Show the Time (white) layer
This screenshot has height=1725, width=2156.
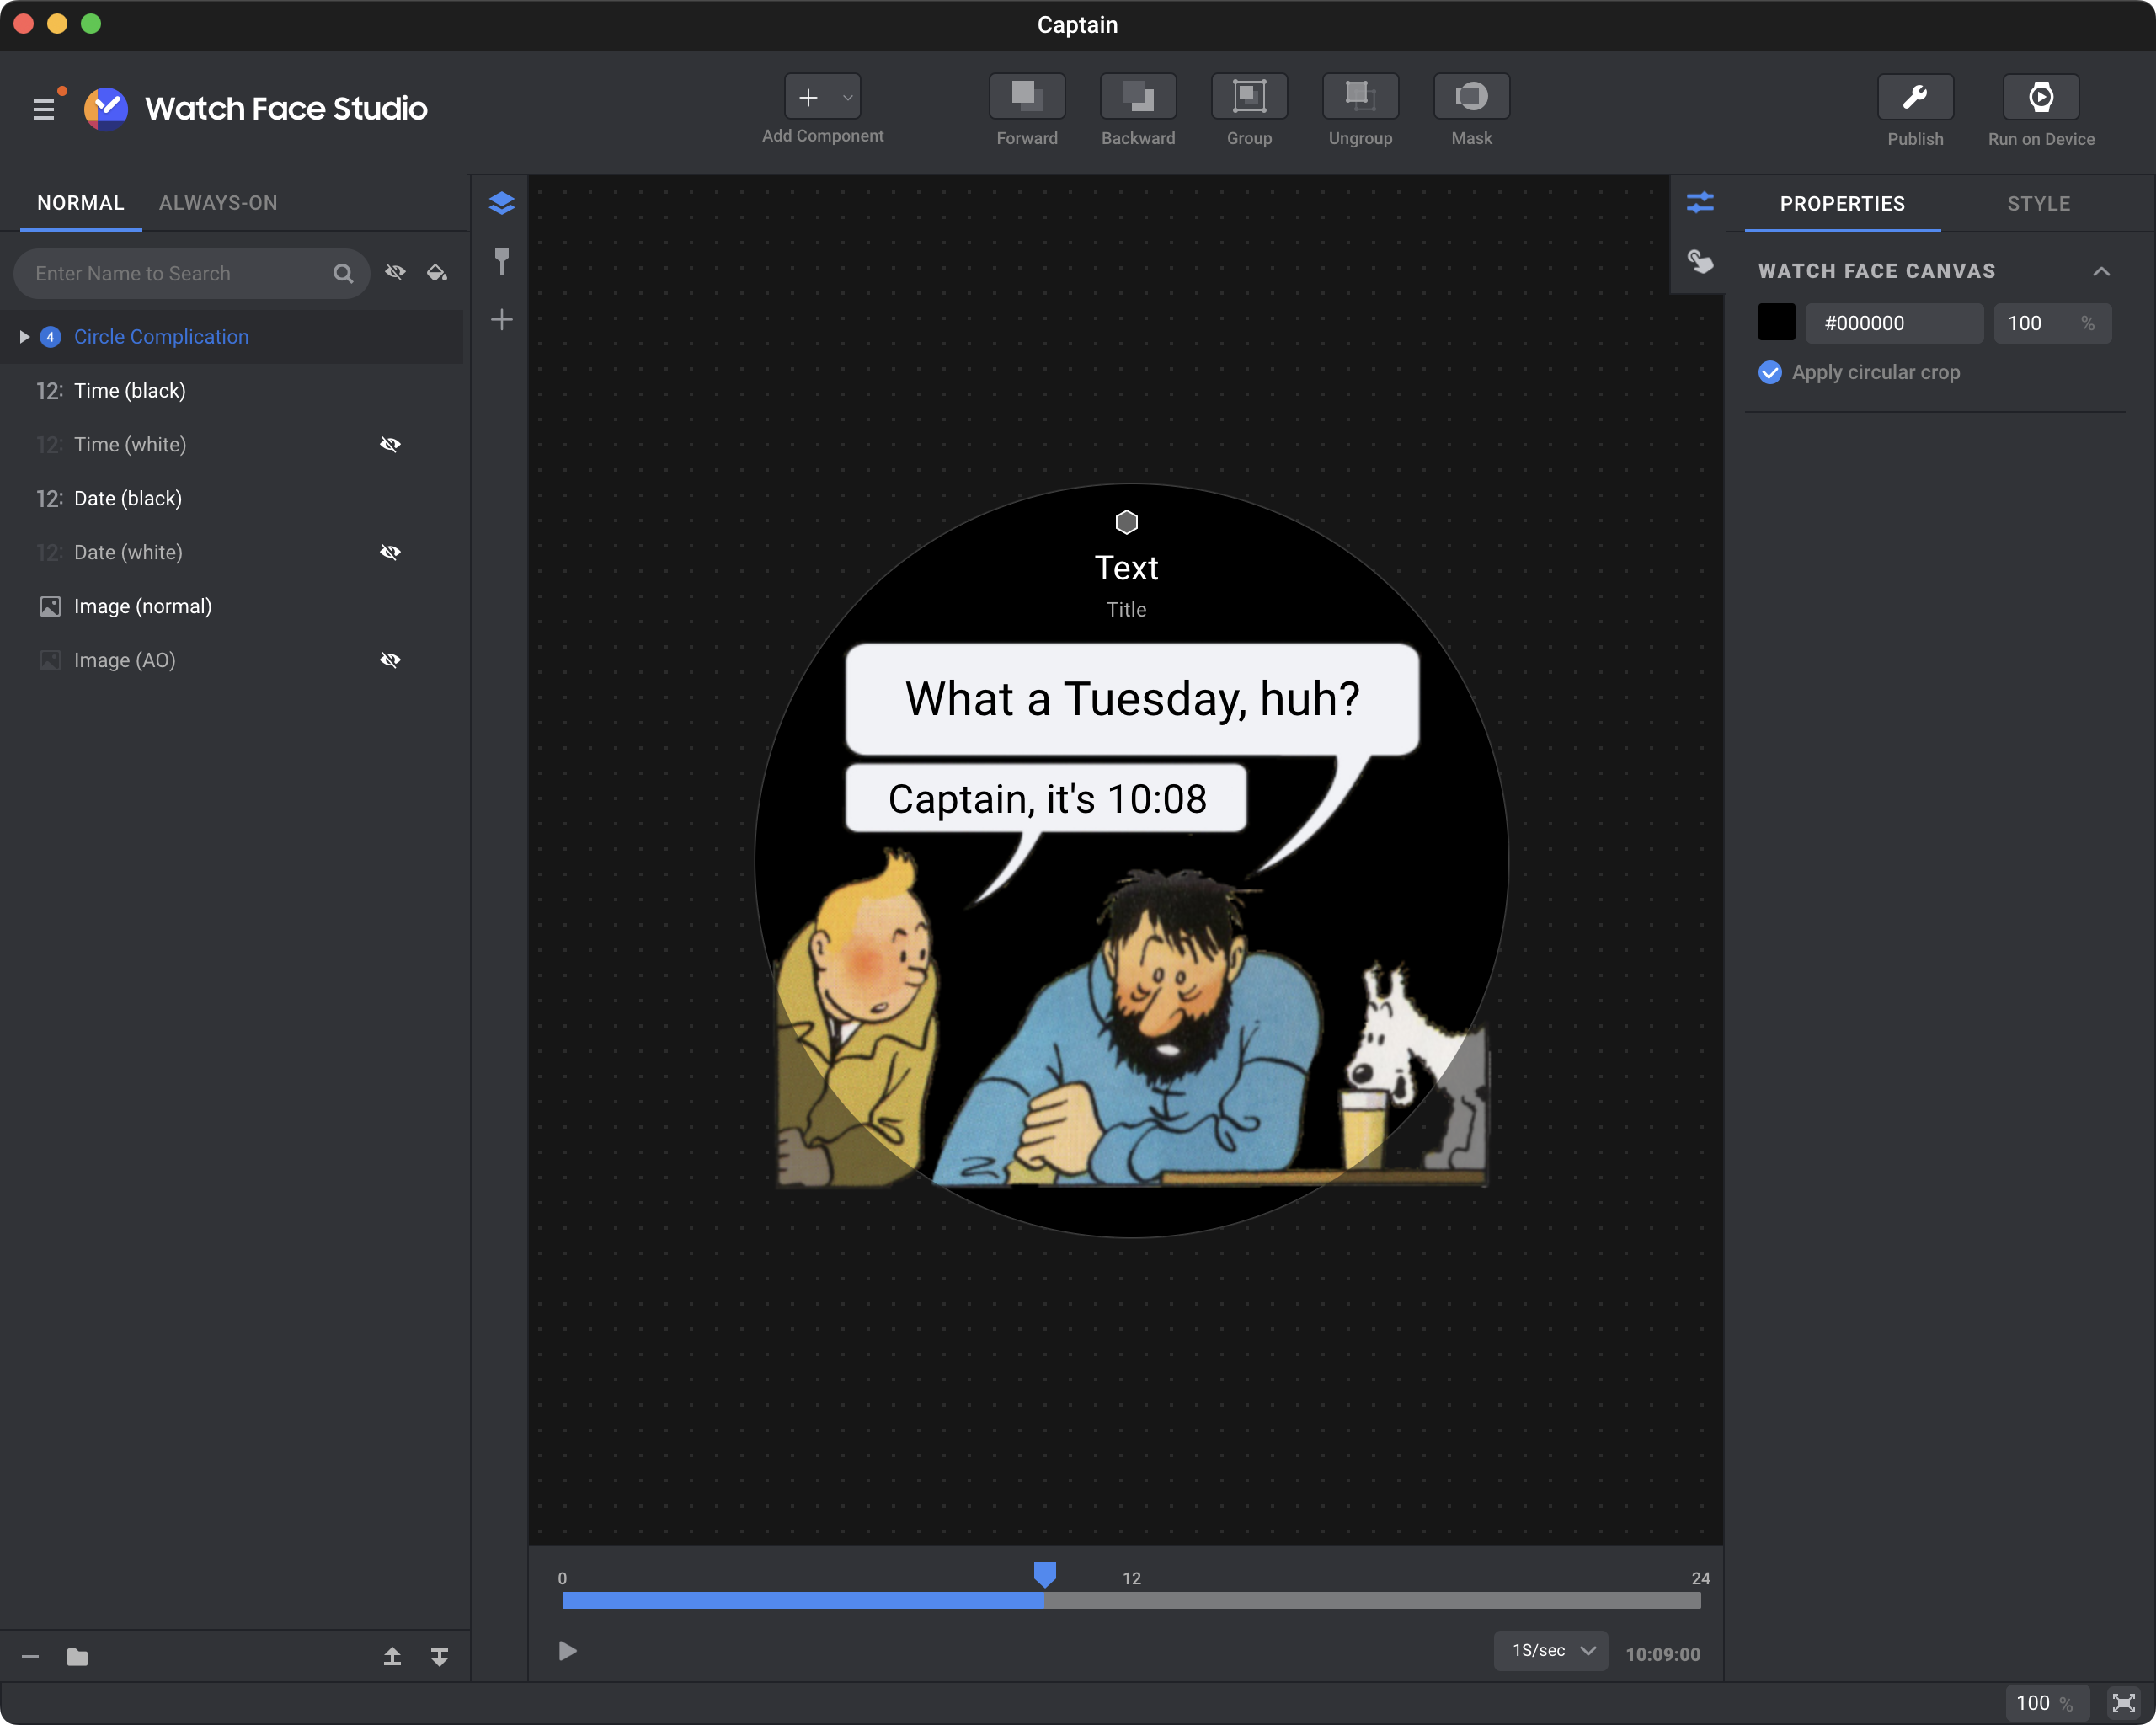point(390,445)
